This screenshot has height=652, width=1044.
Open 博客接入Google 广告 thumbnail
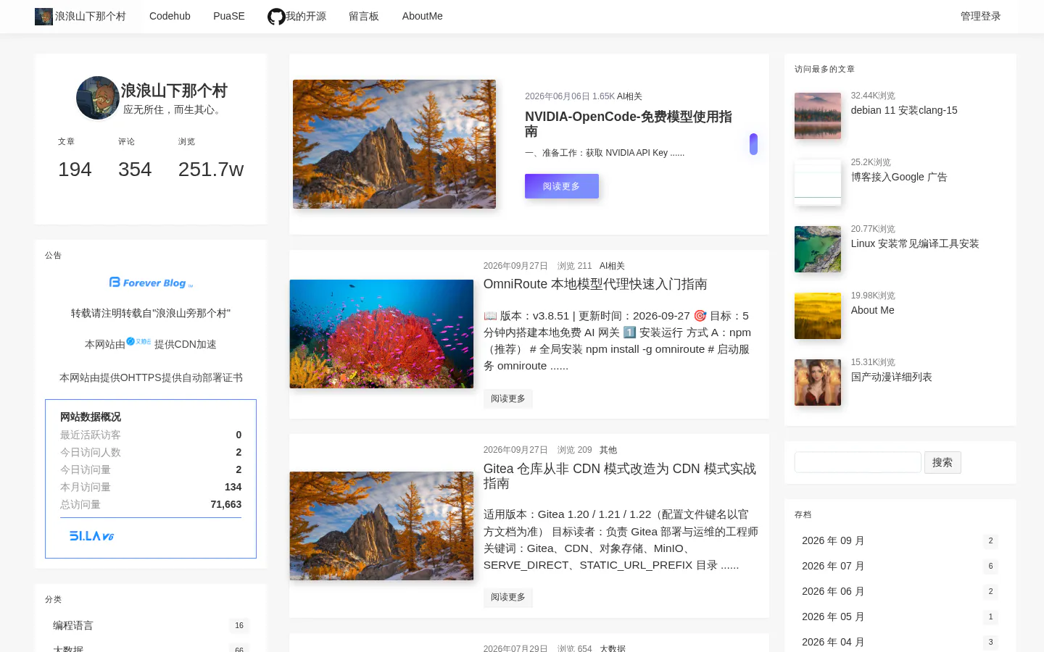pos(818,183)
